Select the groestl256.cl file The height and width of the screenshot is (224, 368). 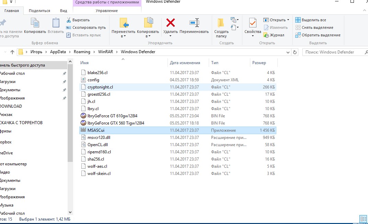[x=99, y=94]
